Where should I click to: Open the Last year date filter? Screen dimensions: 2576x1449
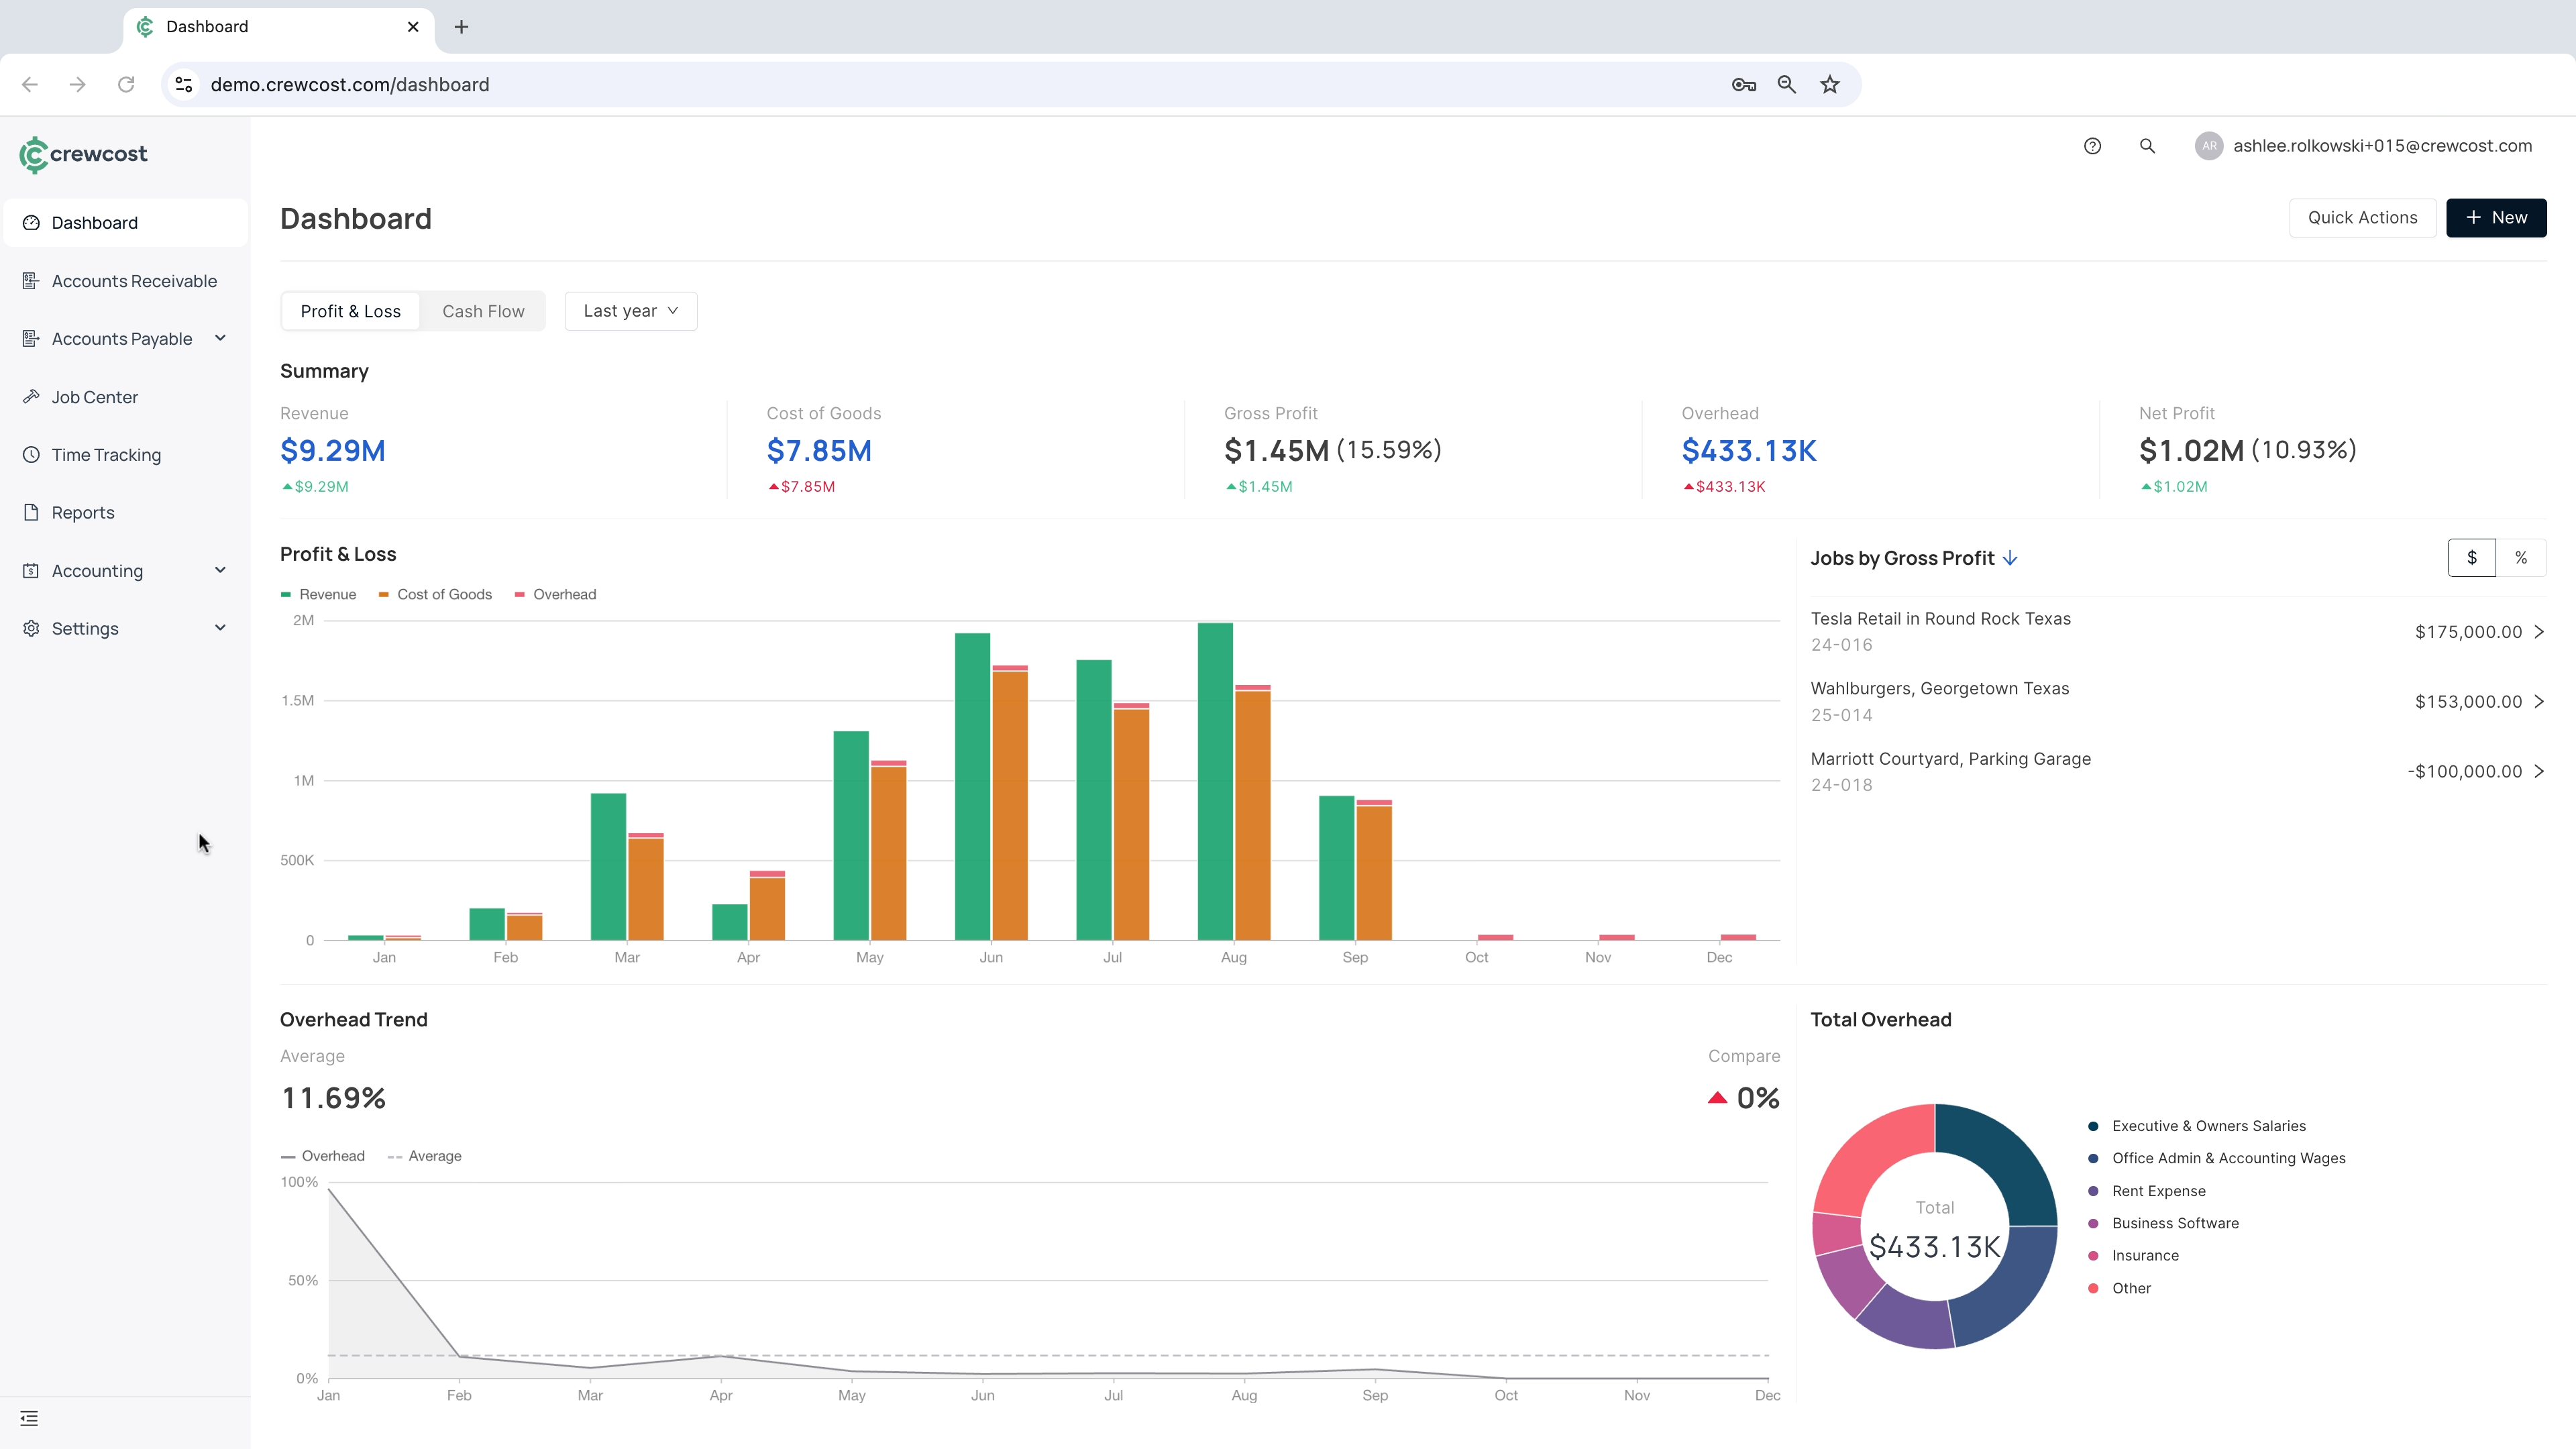point(630,311)
